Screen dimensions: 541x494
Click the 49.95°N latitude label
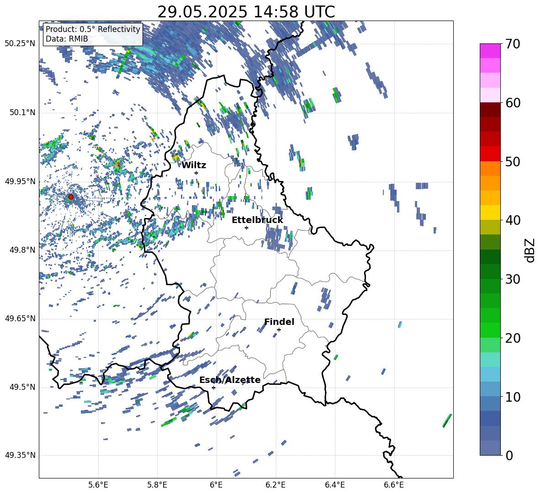click(20, 181)
